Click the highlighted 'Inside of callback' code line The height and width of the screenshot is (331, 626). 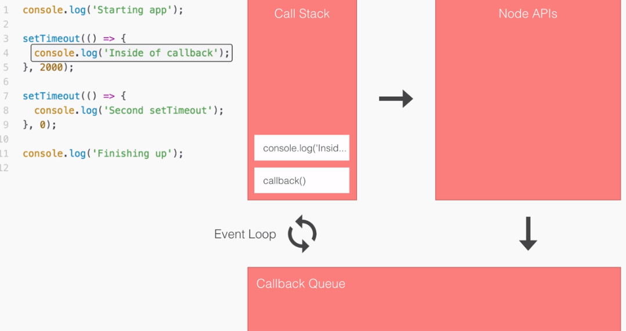(132, 53)
